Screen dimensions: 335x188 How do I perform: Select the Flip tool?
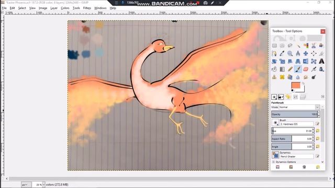click(306, 62)
